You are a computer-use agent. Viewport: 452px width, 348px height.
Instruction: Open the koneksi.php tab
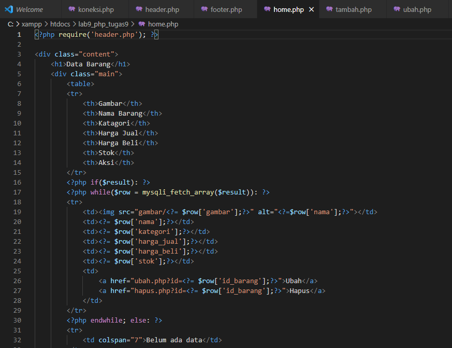pos(93,9)
